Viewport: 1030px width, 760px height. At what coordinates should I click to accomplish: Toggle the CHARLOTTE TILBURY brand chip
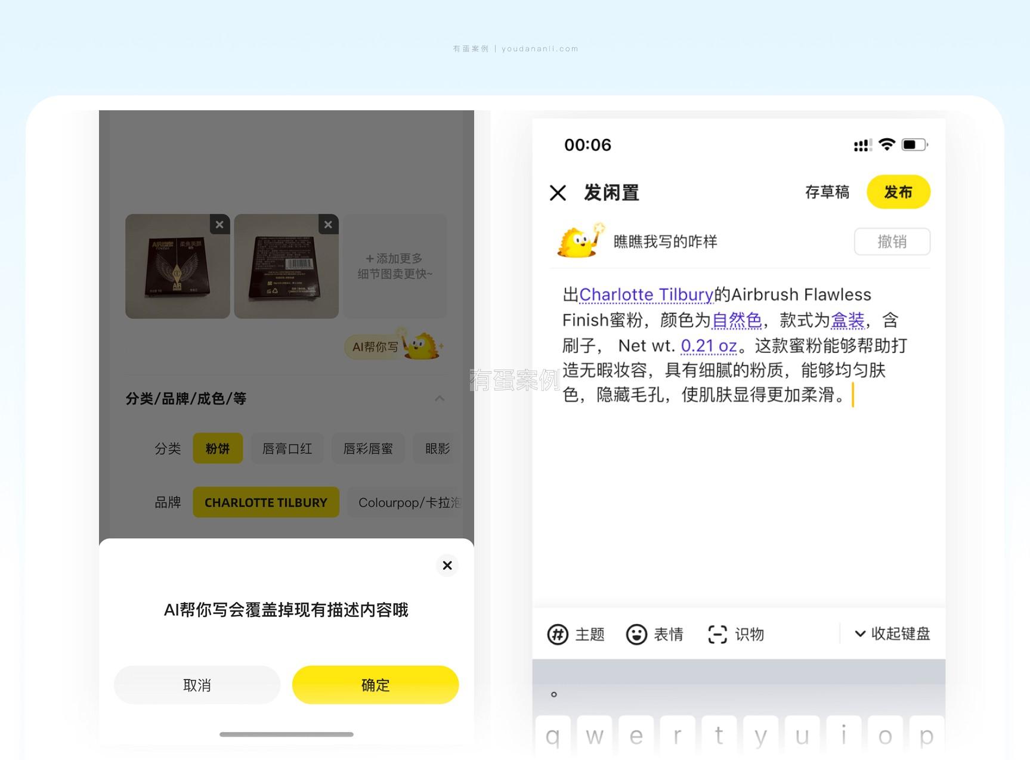[266, 502]
